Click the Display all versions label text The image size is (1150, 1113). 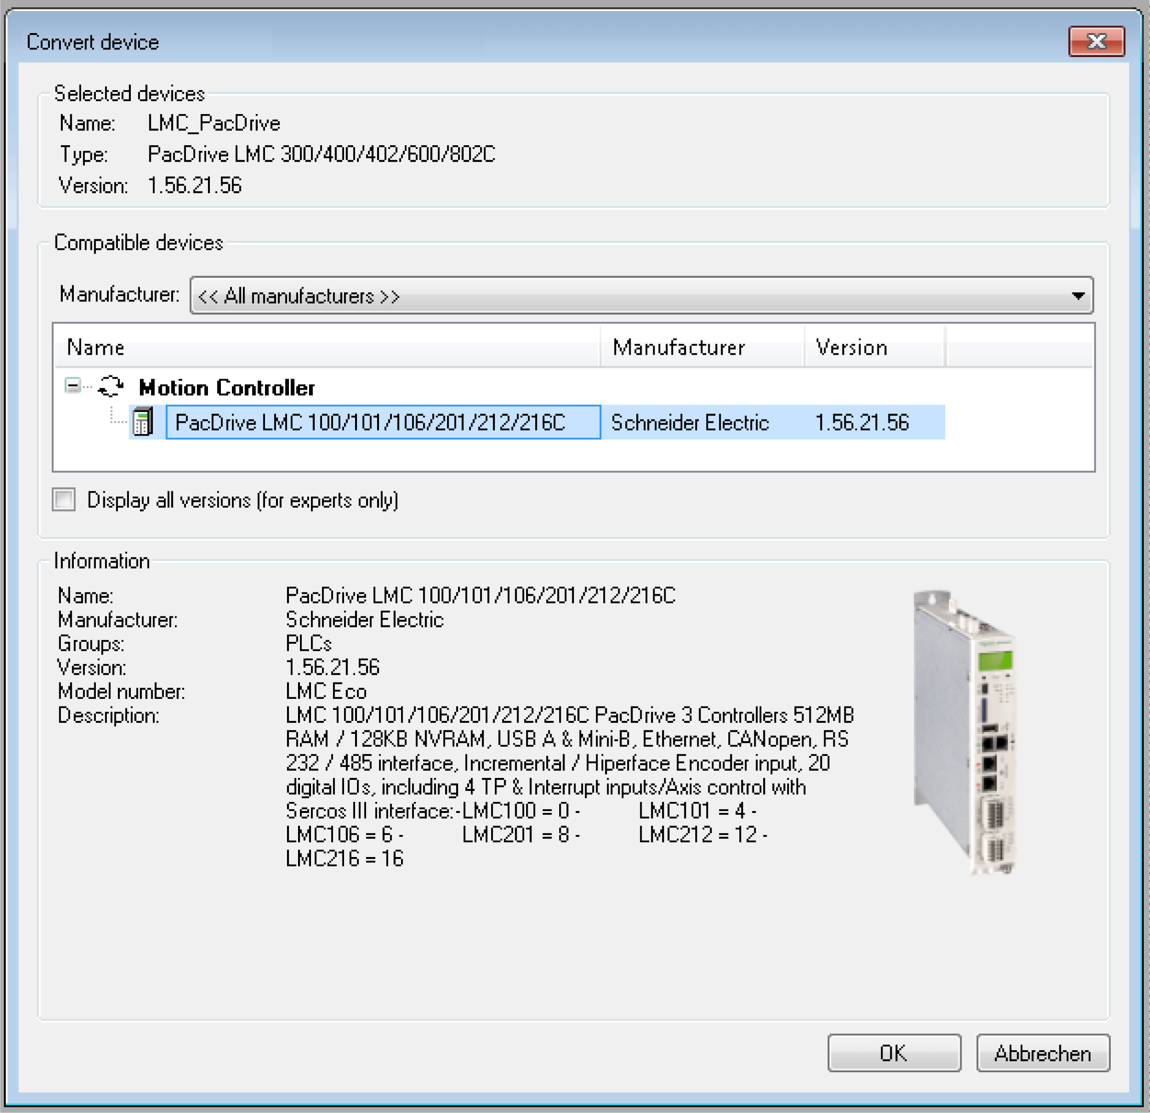pyautogui.click(x=243, y=500)
